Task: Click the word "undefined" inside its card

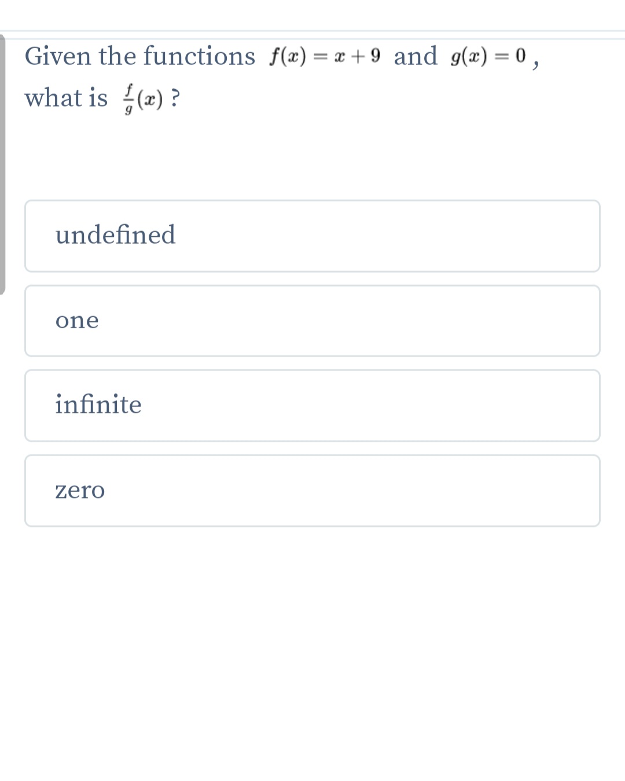Action: (x=116, y=236)
